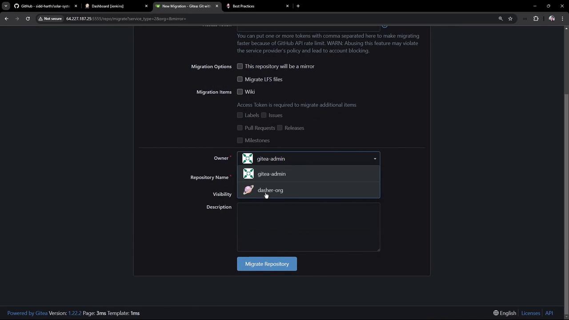The image size is (569, 320).
Task: Open the browser profile avatar icon
Action: 552,19
